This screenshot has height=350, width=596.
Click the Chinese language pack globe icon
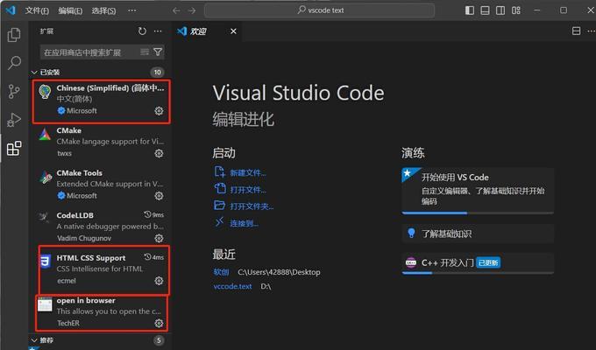(45, 93)
